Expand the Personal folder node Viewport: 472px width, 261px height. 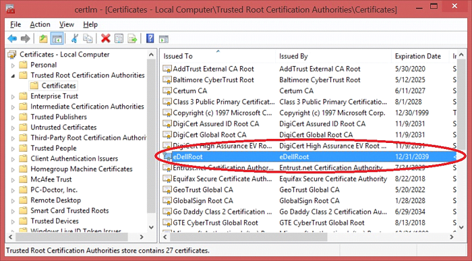13,65
